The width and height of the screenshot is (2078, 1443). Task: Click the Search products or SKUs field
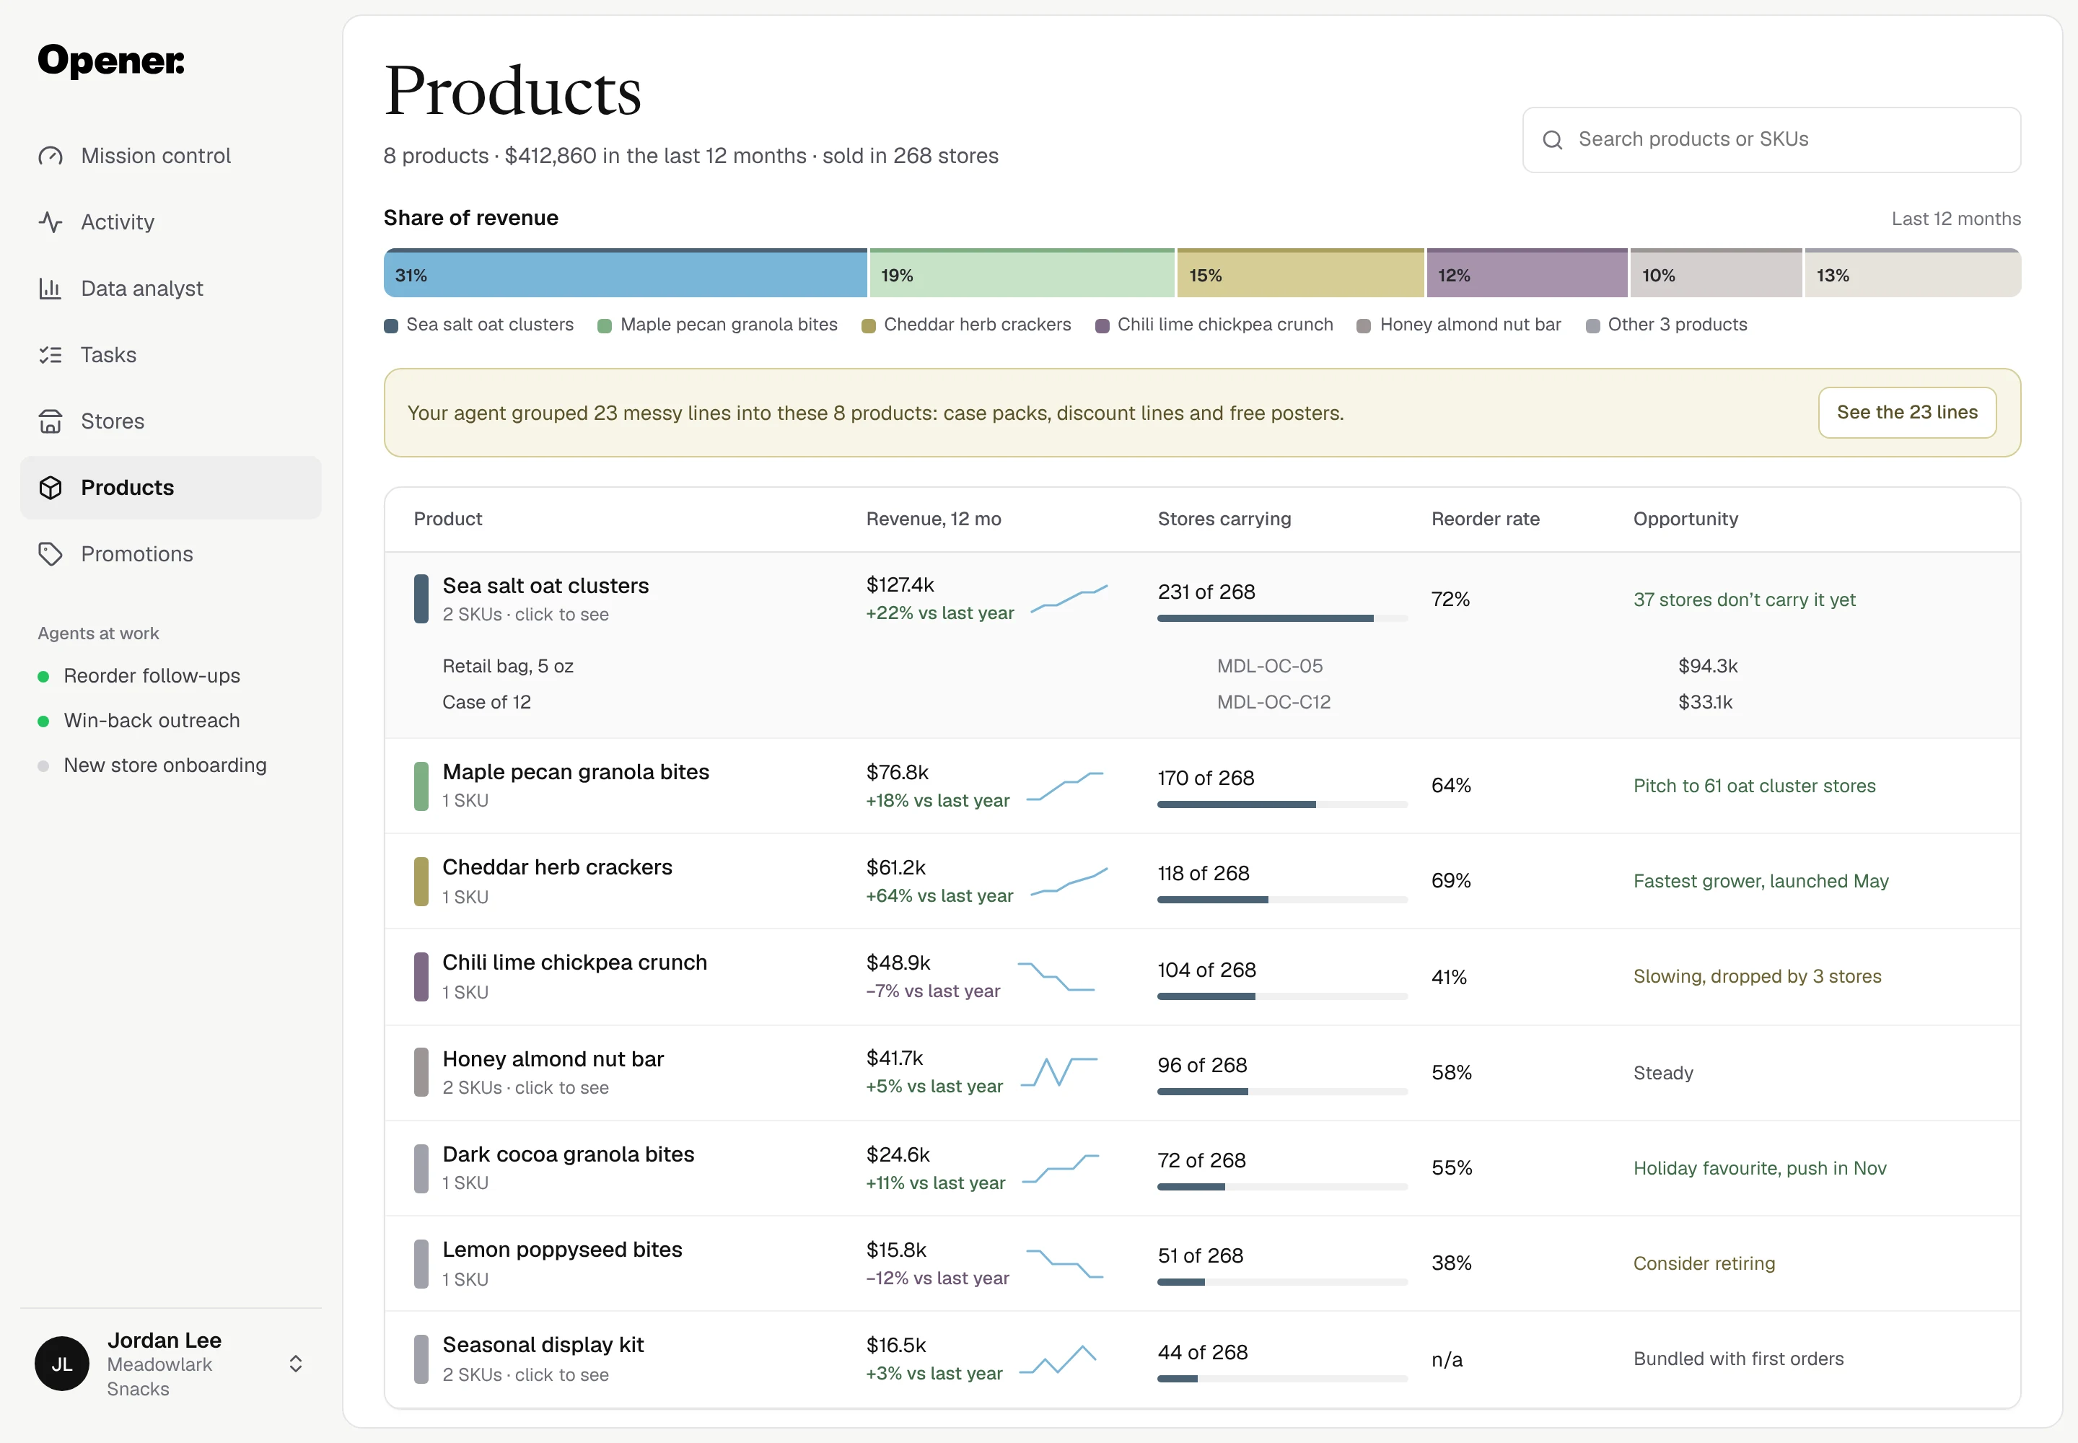click(x=1771, y=140)
